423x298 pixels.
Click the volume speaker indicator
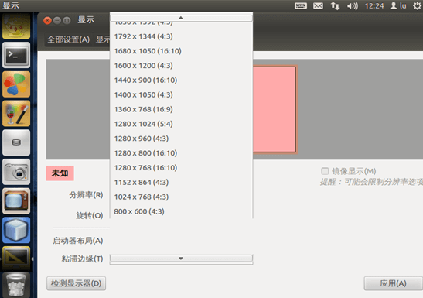tap(353, 5)
